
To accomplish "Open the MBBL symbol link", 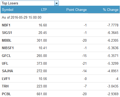I will click(x=7, y=40).
